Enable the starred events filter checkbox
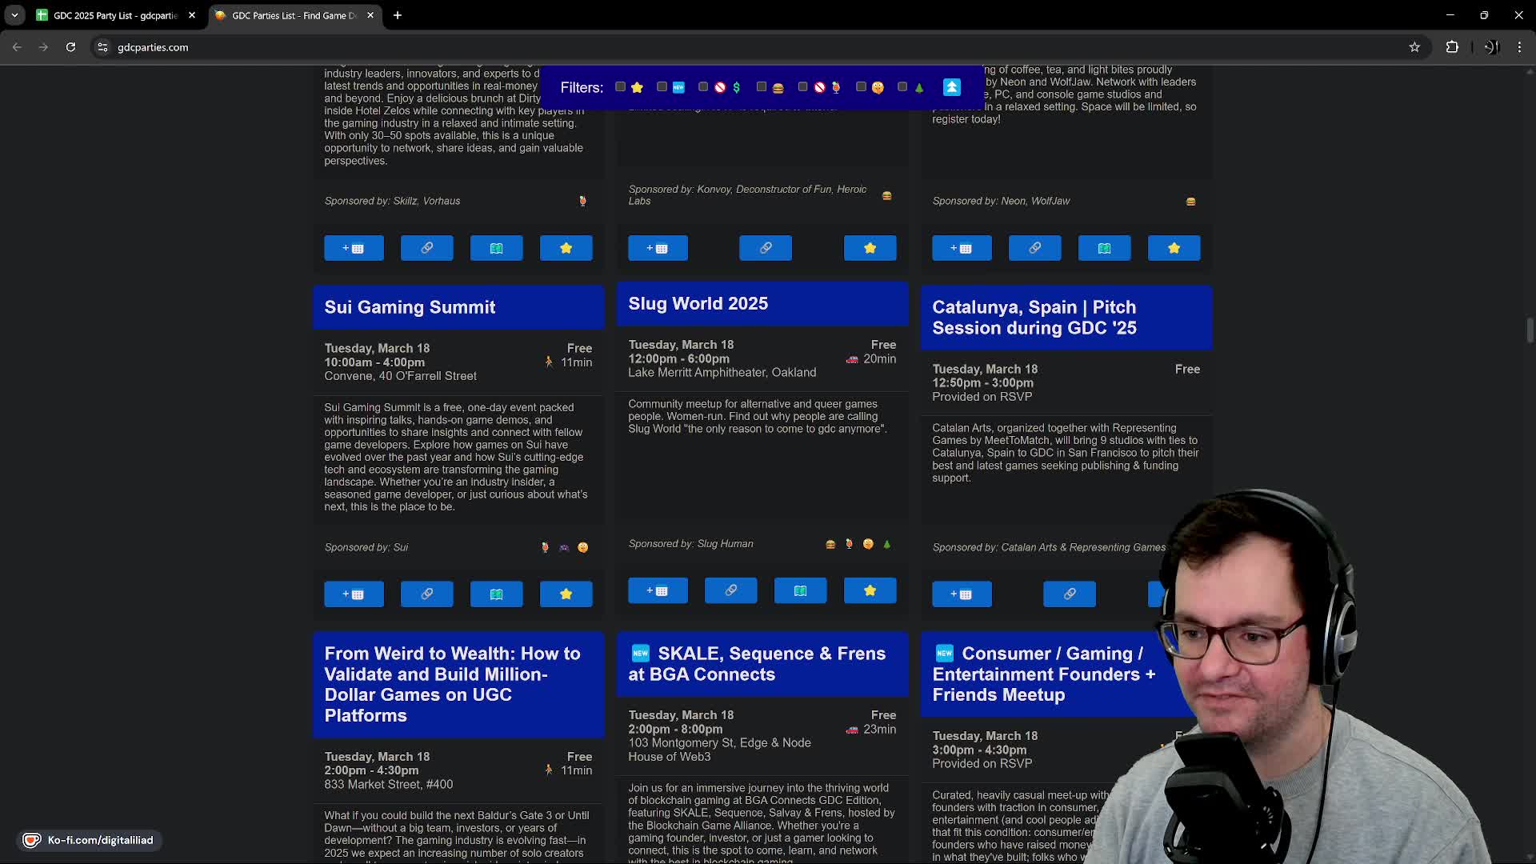 (x=620, y=86)
